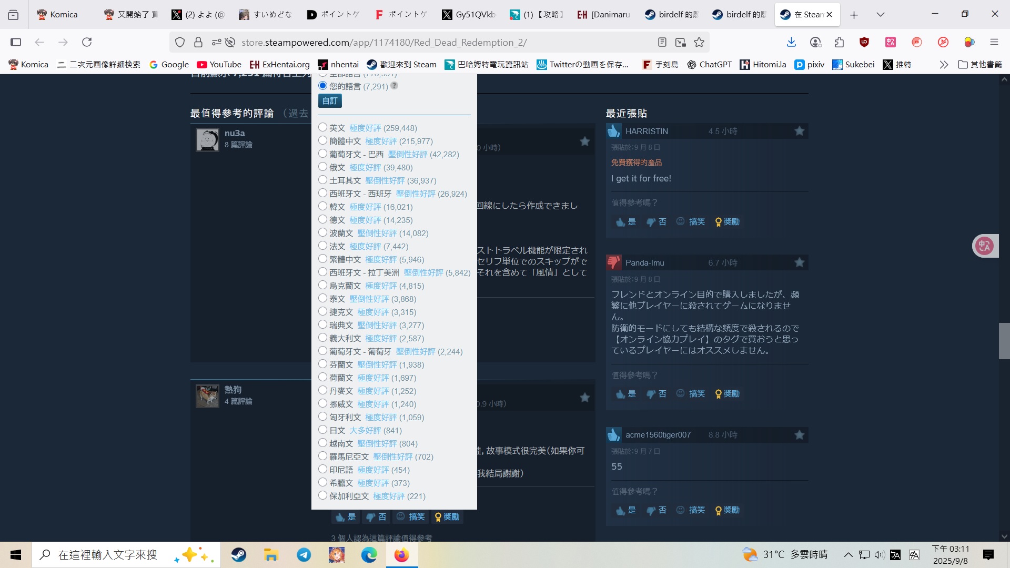Click the Windows Start button
The height and width of the screenshot is (568, 1010).
[x=16, y=555]
